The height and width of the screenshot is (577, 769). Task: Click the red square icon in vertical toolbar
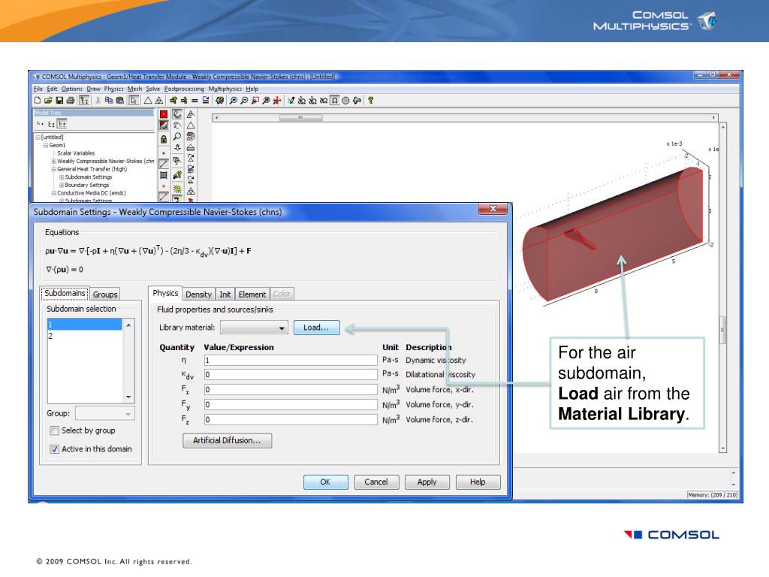pyautogui.click(x=164, y=114)
